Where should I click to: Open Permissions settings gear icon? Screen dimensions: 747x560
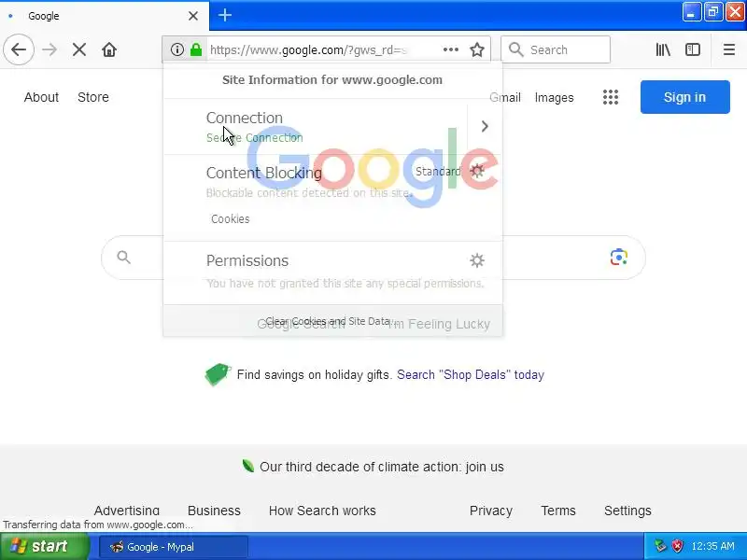point(477,260)
